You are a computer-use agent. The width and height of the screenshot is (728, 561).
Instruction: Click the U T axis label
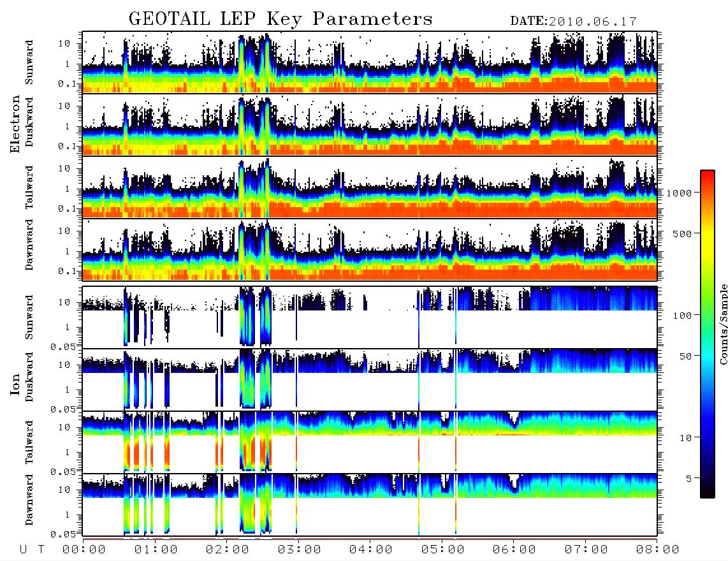click(x=32, y=550)
